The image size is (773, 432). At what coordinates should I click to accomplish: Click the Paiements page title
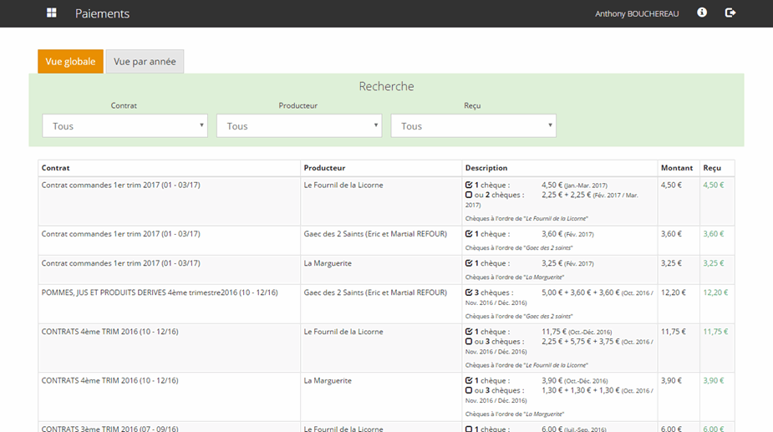(102, 14)
